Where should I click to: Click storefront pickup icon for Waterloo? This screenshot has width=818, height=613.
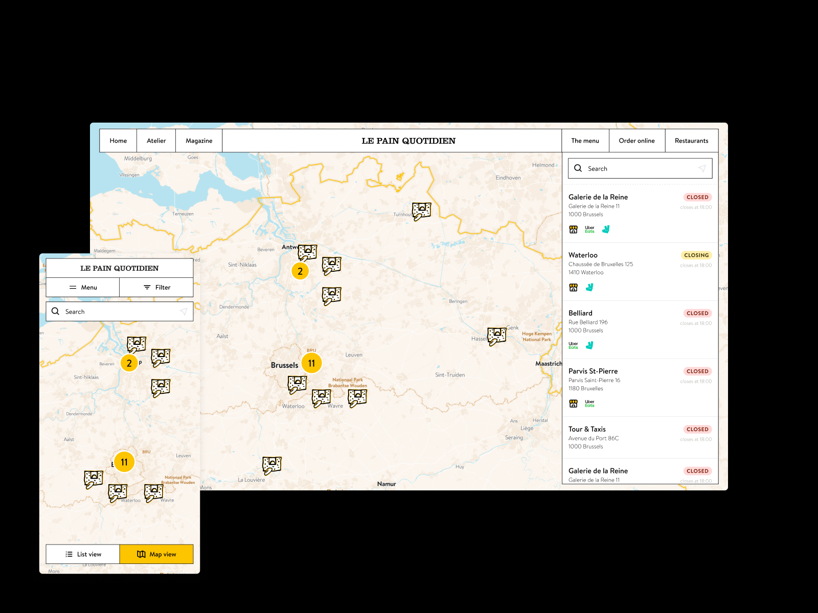(574, 288)
